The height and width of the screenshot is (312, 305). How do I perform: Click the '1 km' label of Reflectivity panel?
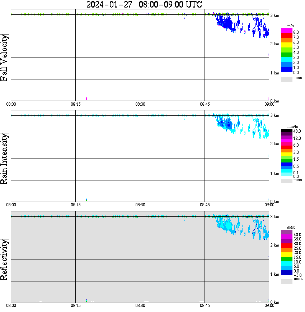pyautogui.click(x=275, y=274)
